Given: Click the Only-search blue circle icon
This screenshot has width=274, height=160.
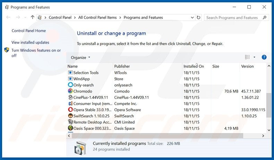Looking at the screenshot, I should [70, 85].
